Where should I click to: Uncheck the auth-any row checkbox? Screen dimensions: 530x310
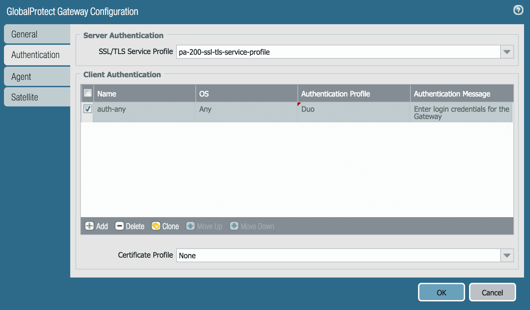87,109
